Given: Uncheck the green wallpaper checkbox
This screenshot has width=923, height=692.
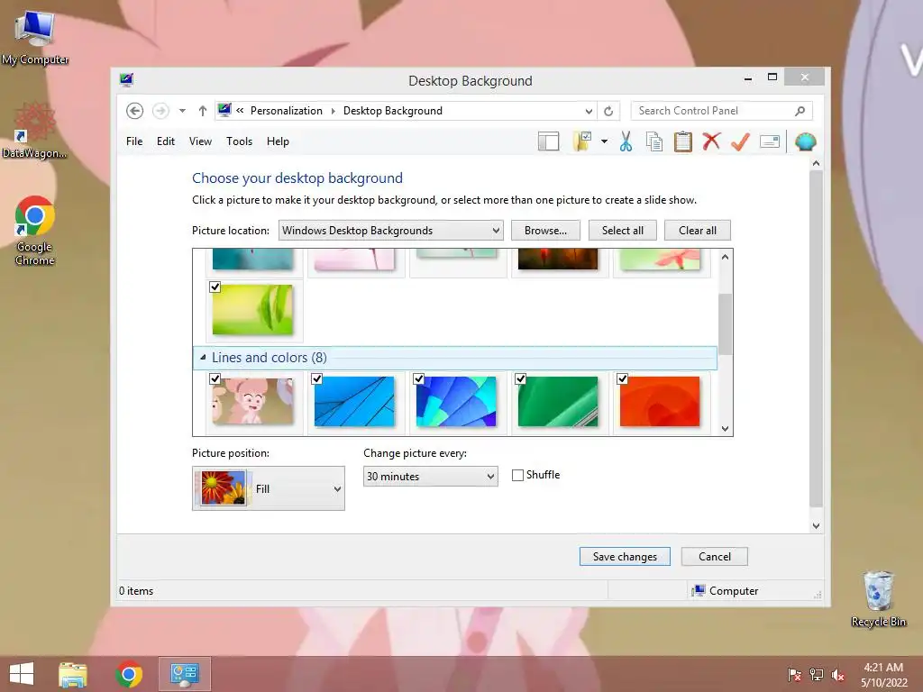Looking at the screenshot, I should pyautogui.click(x=520, y=379).
